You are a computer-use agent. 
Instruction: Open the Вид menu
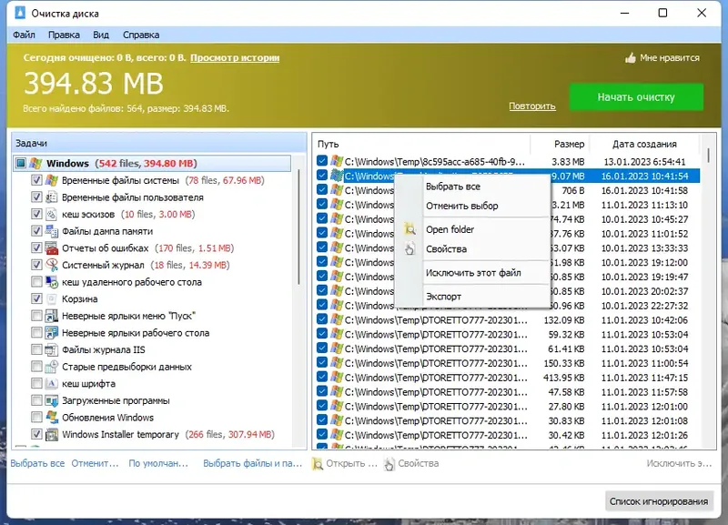click(101, 35)
